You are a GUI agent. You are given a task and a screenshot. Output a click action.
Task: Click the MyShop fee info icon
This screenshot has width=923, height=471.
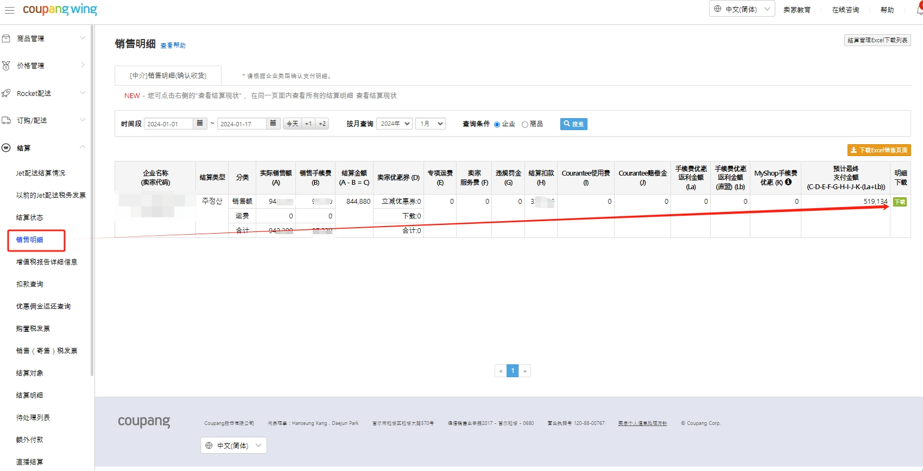[788, 182]
